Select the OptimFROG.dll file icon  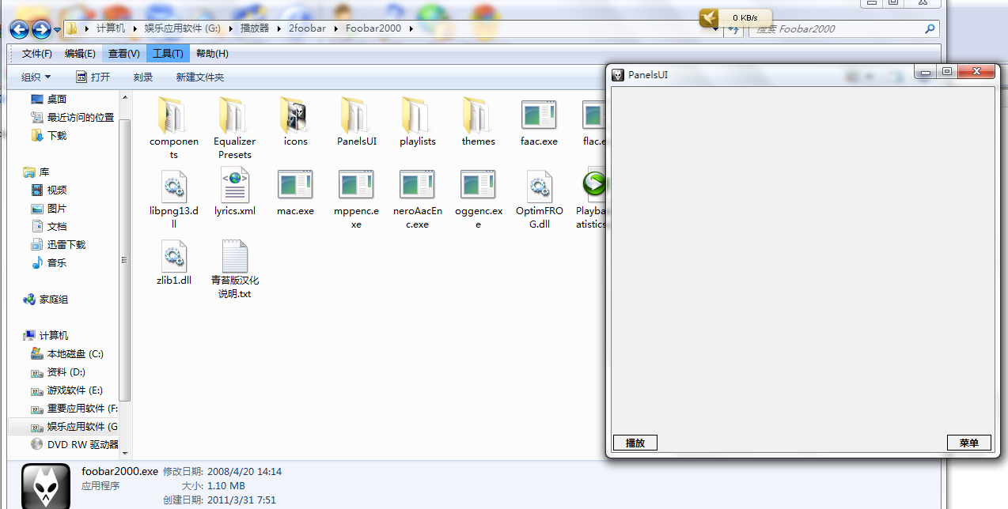tap(539, 185)
